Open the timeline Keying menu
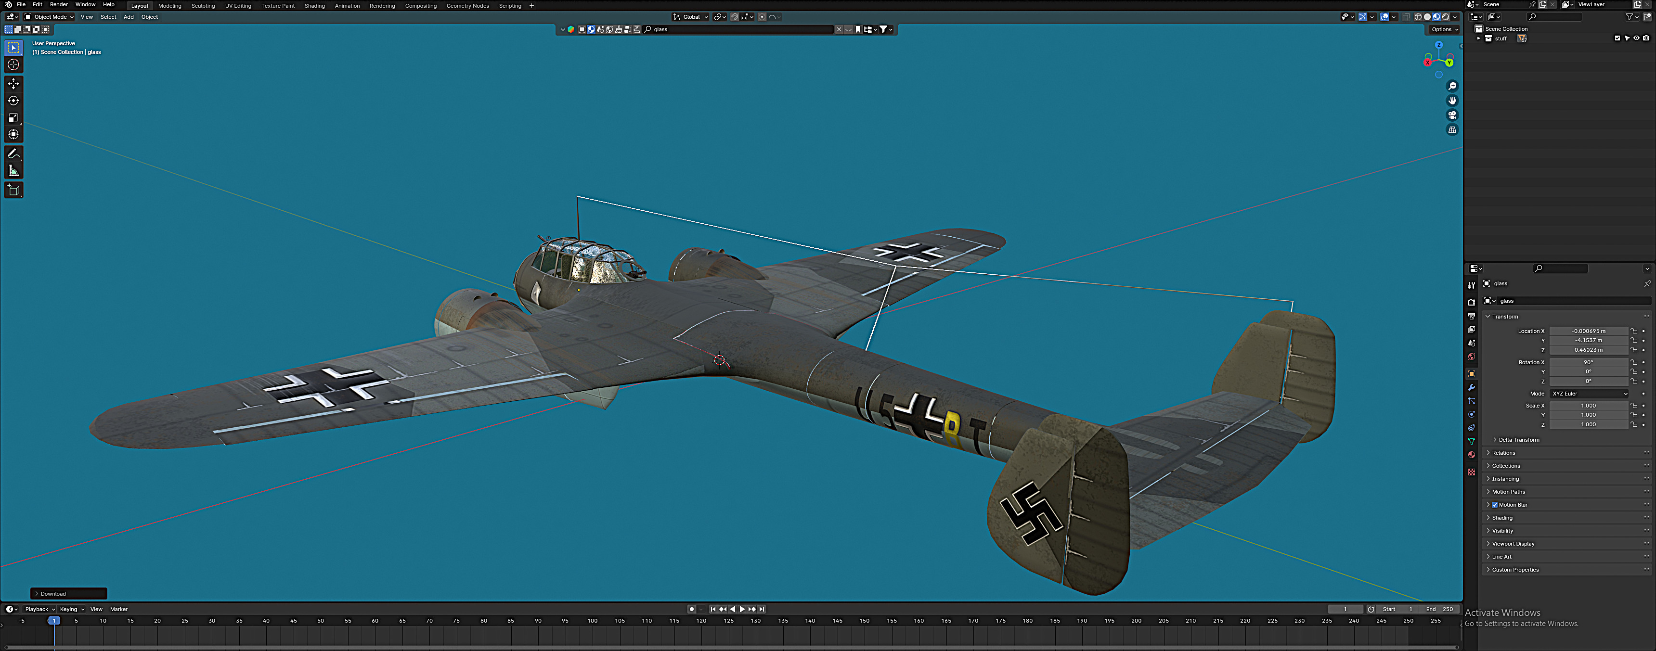The image size is (1656, 651). (71, 609)
